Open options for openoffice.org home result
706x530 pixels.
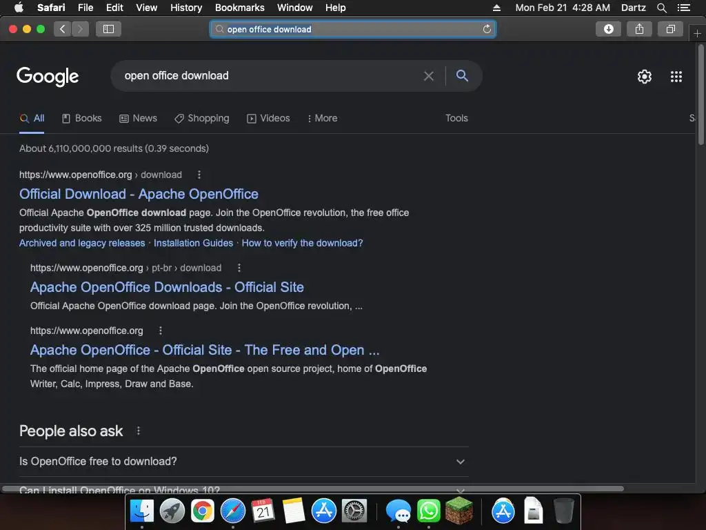point(160,331)
